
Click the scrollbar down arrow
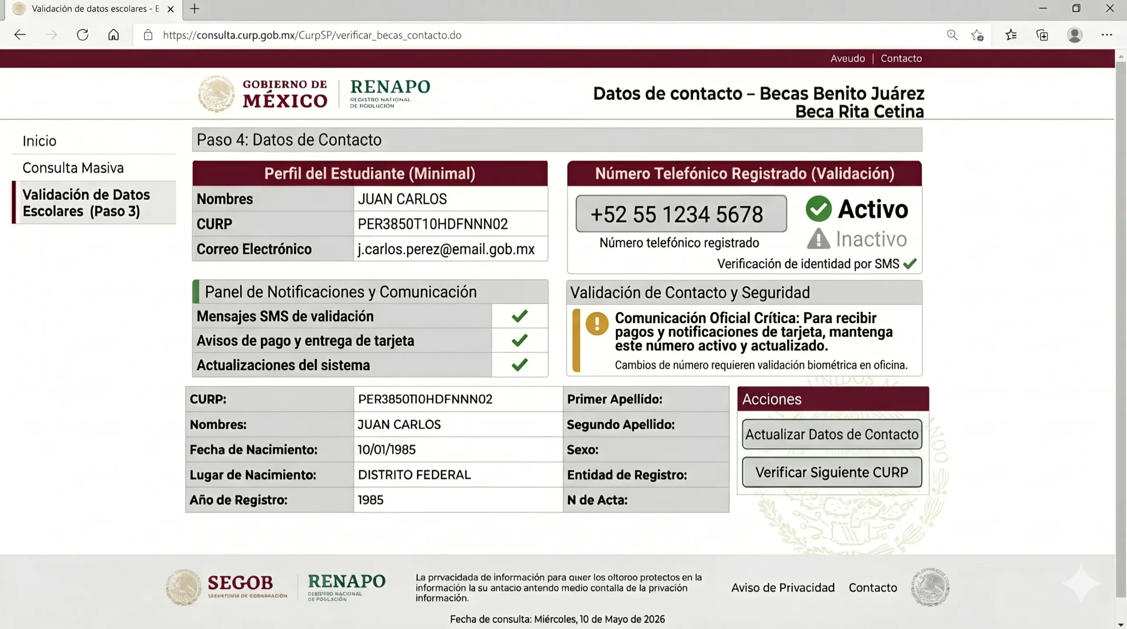pos(1121,624)
